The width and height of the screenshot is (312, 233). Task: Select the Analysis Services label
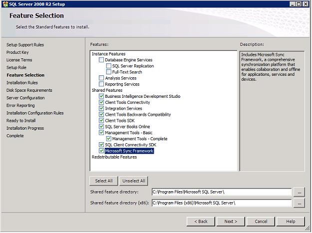pos(121,78)
